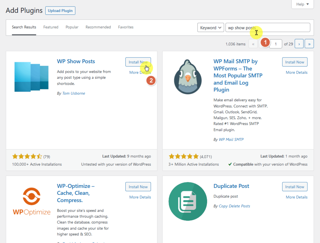Click WP Mail SMTP star rating
Image resolution: width=320 pixels, height=243 pixels.
point(184,157)
